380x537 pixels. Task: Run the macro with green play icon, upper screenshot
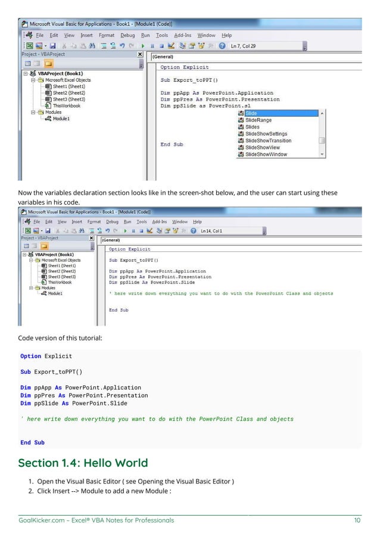pos(143,46)
